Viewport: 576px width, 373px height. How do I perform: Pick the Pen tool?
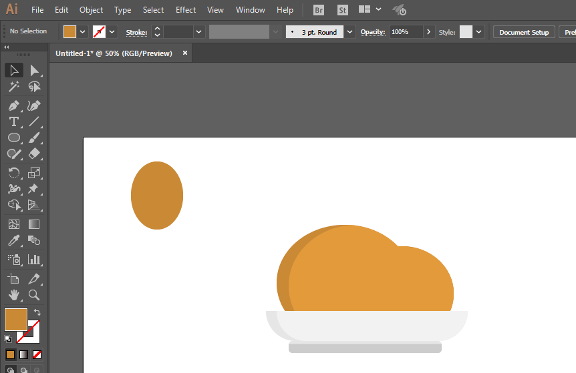point(13,105)
